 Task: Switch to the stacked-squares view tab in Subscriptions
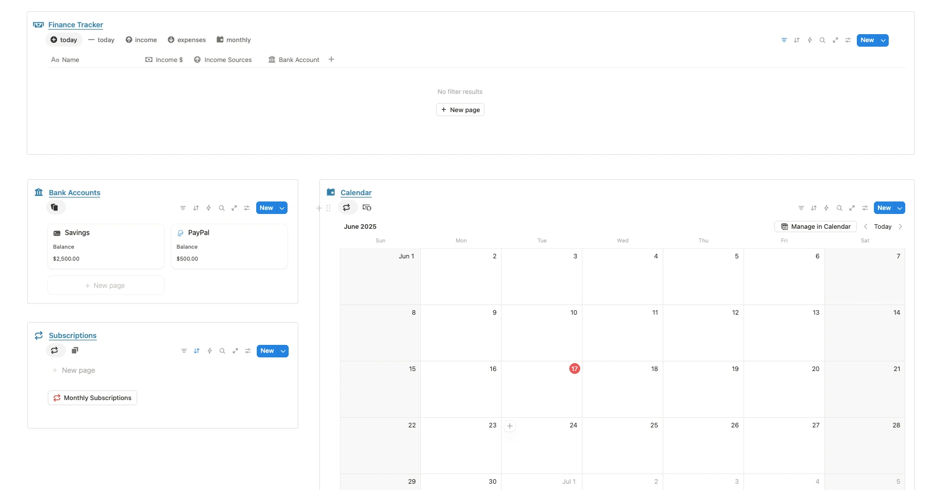[x=75, y=351]
